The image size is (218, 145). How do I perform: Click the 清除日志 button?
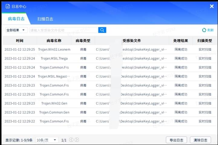pos(200,140)
